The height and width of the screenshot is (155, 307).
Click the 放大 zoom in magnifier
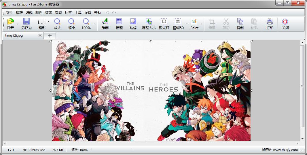[57, 21]
